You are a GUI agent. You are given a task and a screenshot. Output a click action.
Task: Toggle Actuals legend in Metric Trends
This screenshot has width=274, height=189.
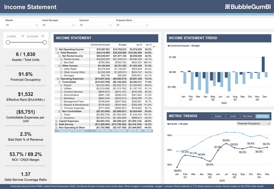click(x=172, y=124)
